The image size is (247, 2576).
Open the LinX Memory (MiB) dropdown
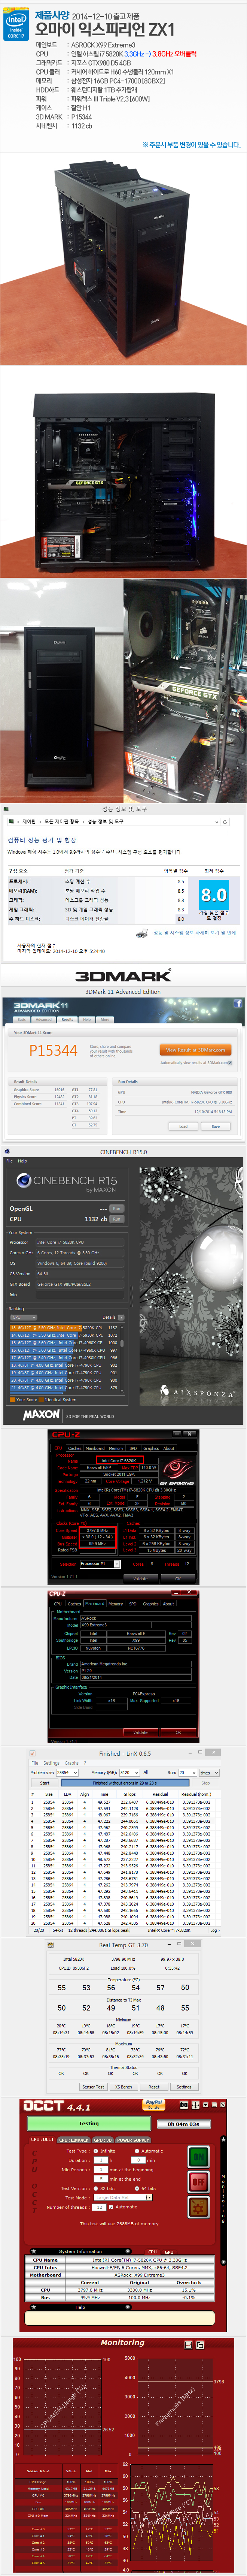point(129,1772)
